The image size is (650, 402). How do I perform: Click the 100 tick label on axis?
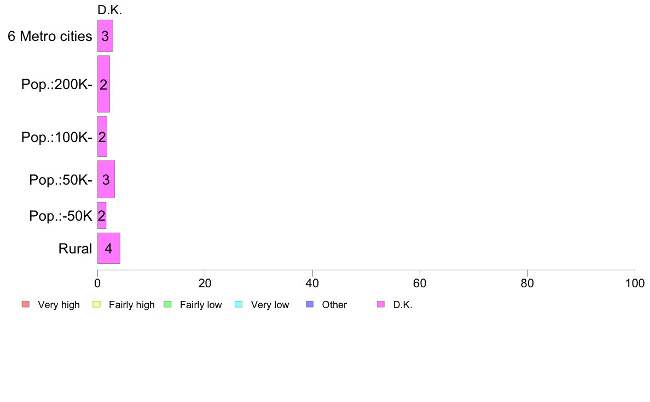tap(635, 283)
